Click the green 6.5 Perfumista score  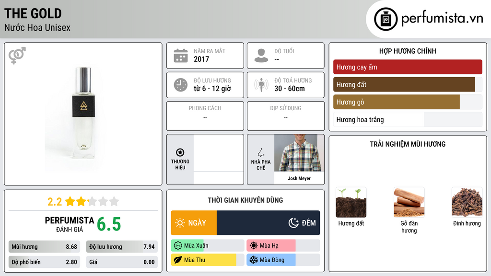click(x=109, y=224)
